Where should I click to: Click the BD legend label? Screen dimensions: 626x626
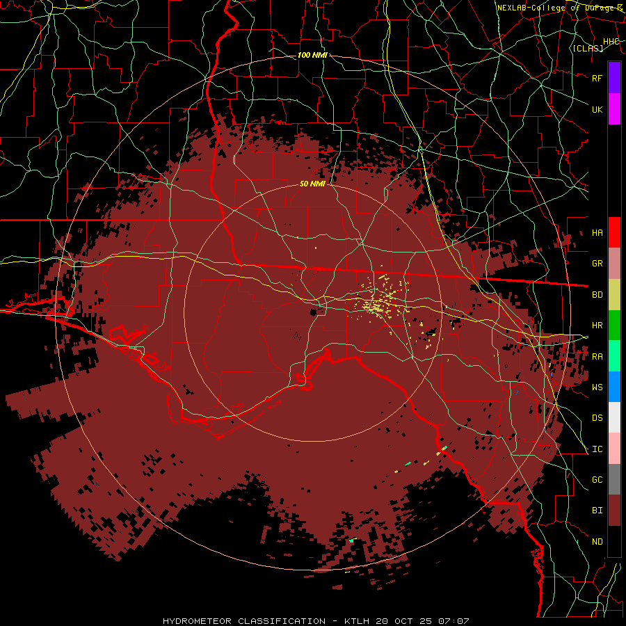pos(597,295)
